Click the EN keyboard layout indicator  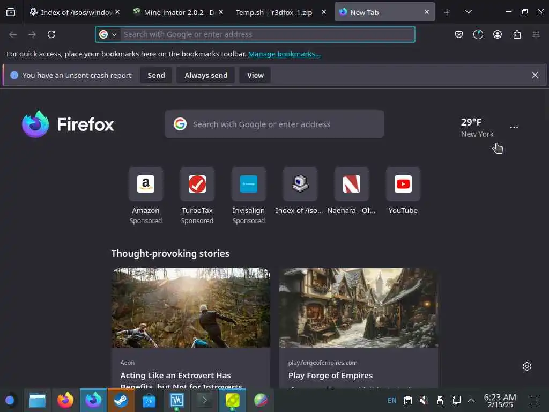pyautogui.click(x=392, y=400)
